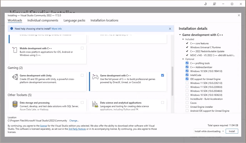Screen dimensions: 246x143
Task: Uncheck Windows 10 SDK (10.0.19041.0)
Action: [187, 71]
